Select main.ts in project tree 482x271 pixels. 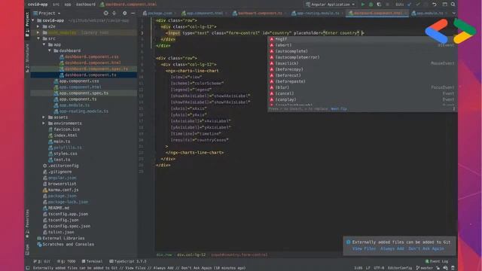pyautogui.click(x=62, y=142)
